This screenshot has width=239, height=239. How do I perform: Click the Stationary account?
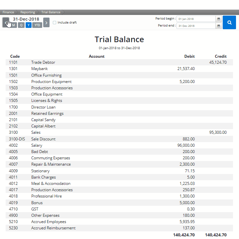[x=41, y=171]
